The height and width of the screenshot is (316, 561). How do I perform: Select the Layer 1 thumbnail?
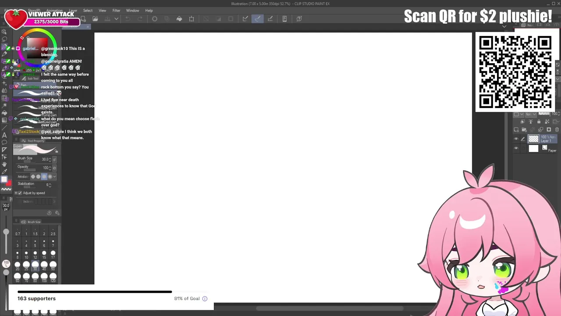pos(533,139)
